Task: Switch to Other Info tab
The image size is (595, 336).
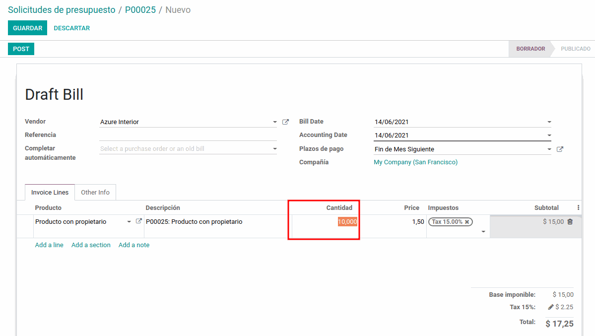Action: 95,193
